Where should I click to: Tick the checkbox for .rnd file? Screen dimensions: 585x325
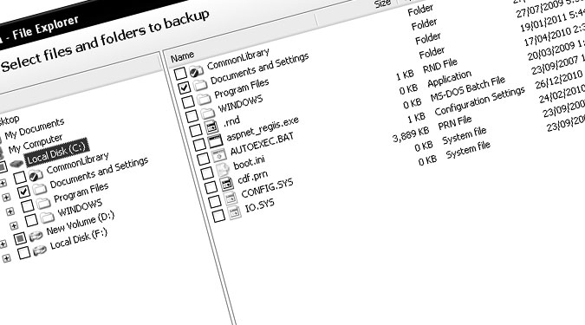[195, 130]
